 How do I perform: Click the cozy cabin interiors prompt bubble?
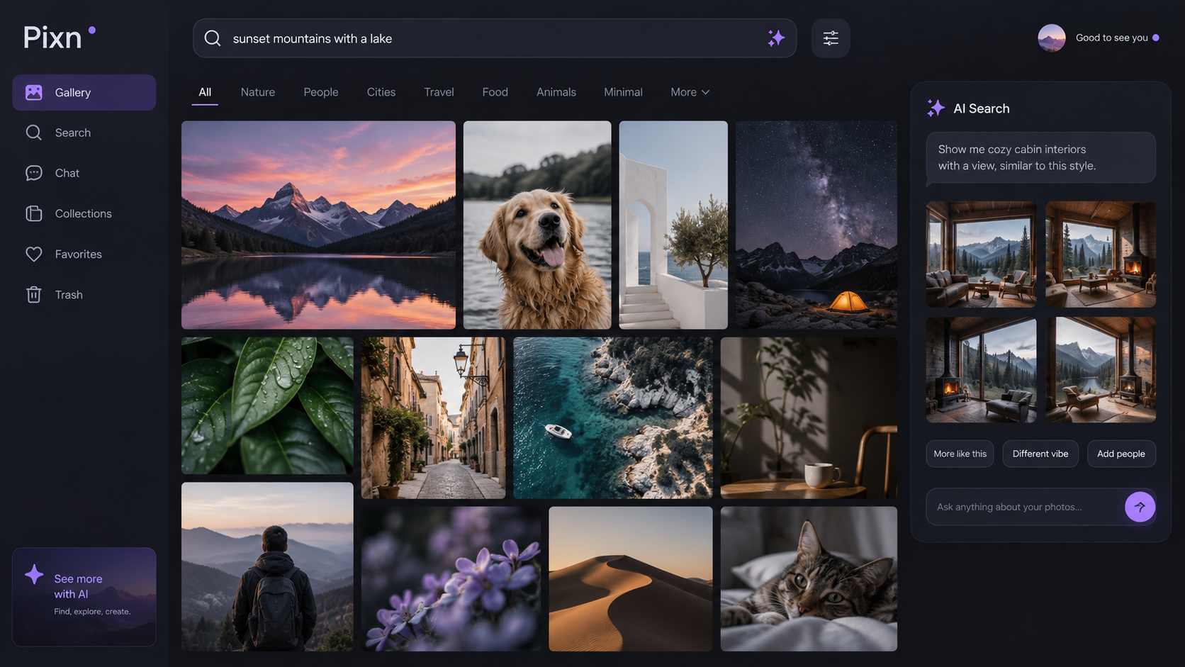pos(1040,157)
